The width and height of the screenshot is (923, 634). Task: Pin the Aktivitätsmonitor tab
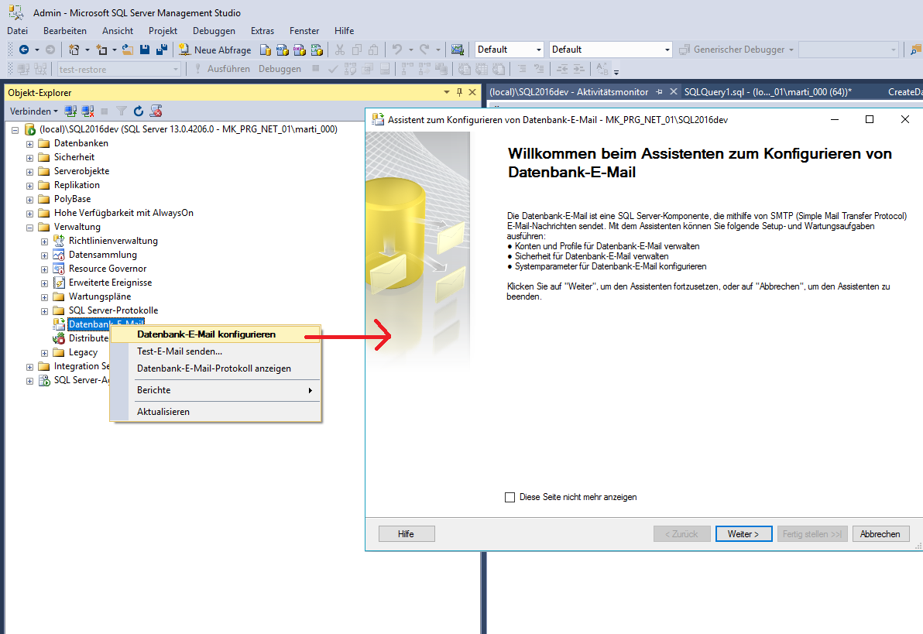[x=659, y=92]
